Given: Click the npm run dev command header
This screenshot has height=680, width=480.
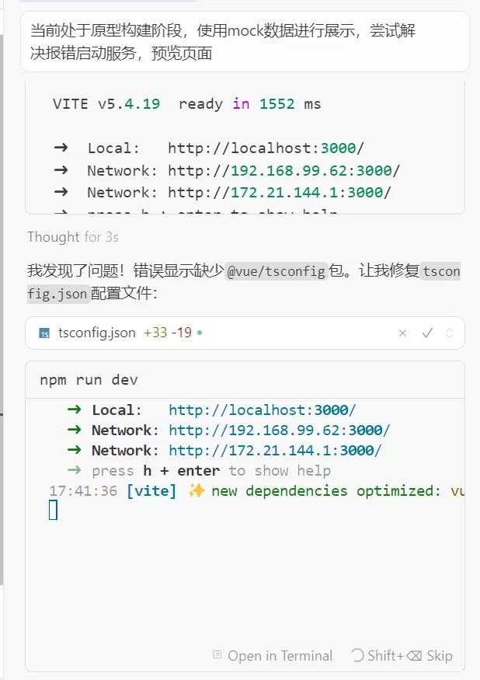Looking at the screenshot, I should click(89, 380).
